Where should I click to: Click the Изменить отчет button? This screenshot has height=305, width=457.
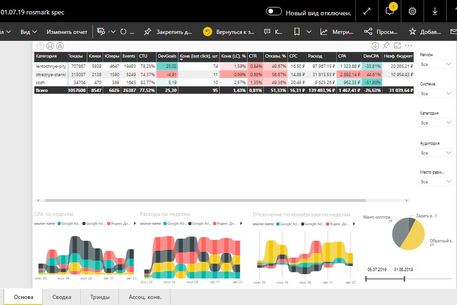coord(67,32)
